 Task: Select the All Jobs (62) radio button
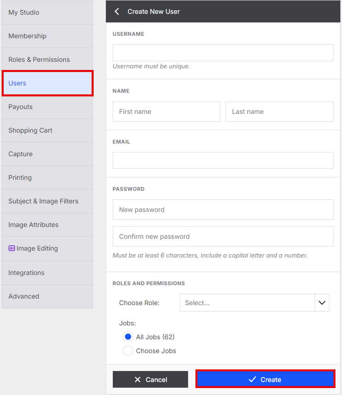[x=128, y=337]
